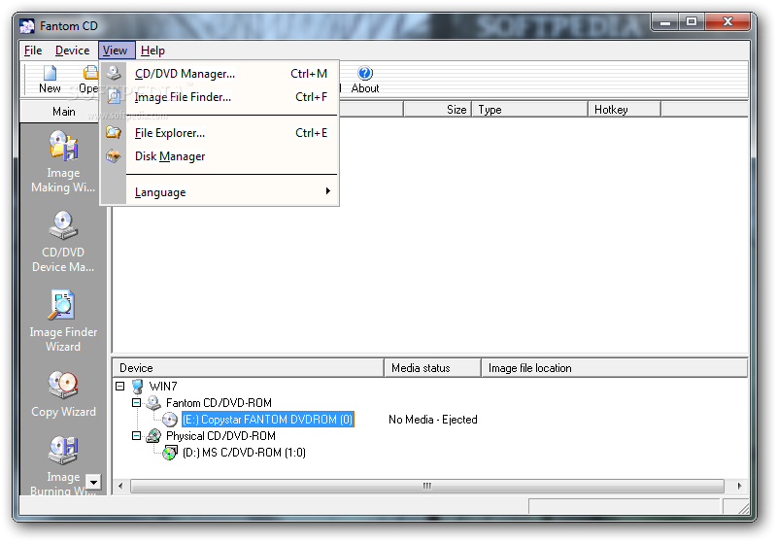Select (E:) Copystar FANTOM DVDROM (0)
This screenshot has height=542, width=777.
click(268, 420)
